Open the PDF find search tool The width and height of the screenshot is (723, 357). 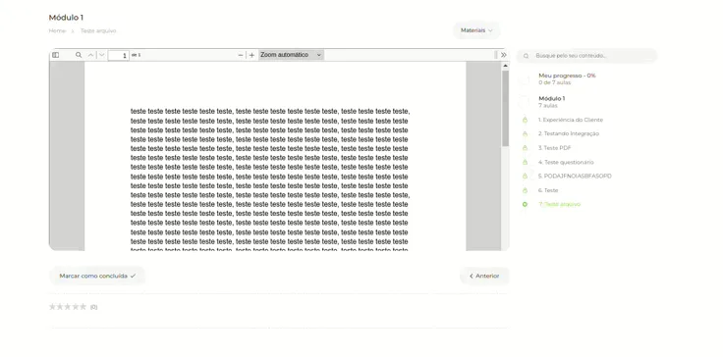[x=79, y=55]
